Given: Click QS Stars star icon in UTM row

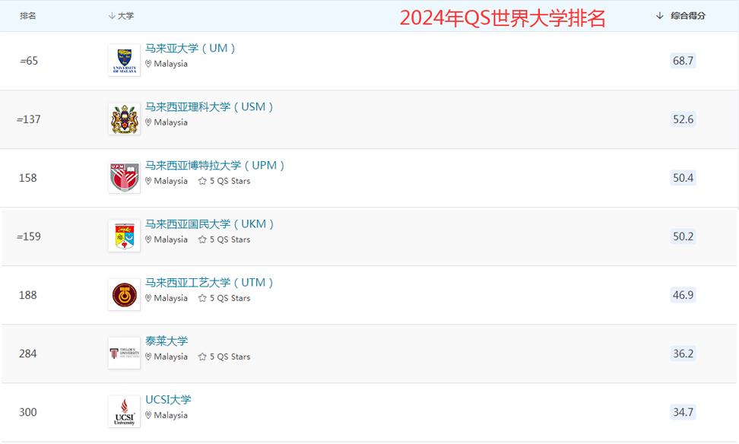Looking at the screenshot, I should click(x=202, y=298).
